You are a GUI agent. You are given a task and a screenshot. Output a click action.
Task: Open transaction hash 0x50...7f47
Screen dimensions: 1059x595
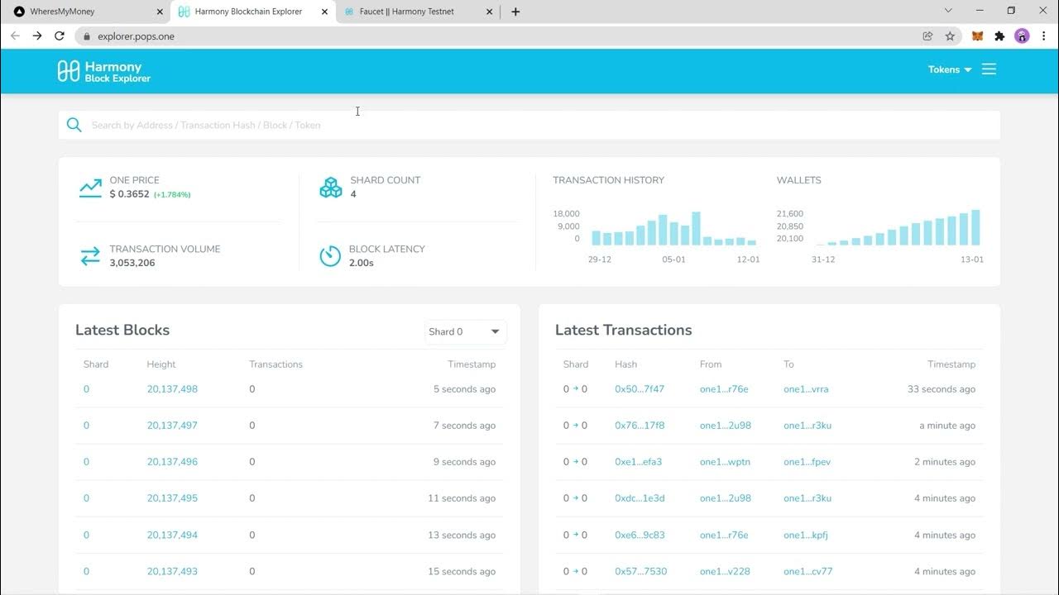[640, 389]
